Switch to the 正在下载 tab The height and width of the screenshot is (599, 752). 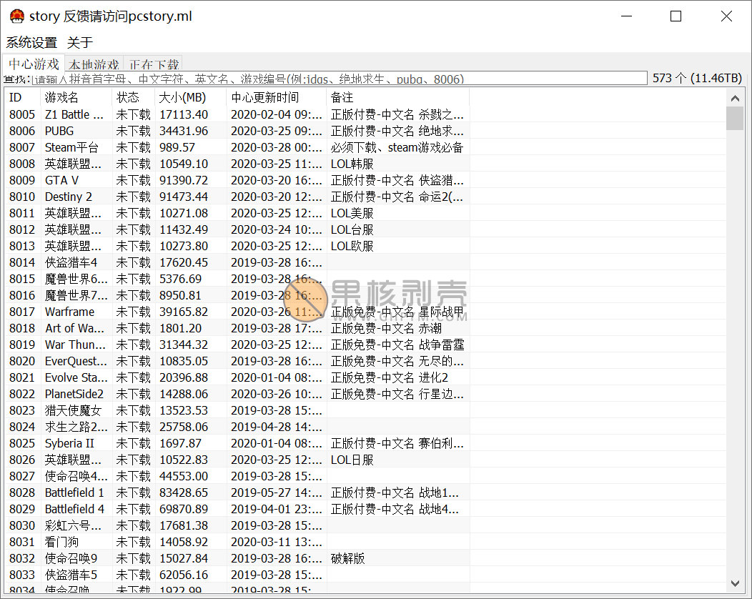tap(154, 64)
